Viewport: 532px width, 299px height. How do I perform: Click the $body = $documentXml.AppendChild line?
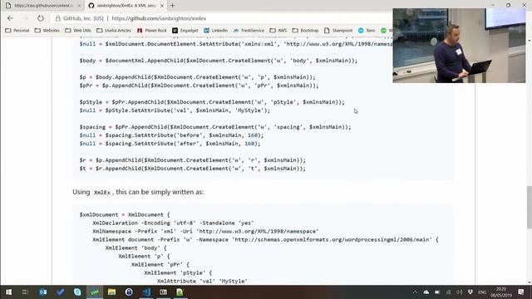click(218, 61)
